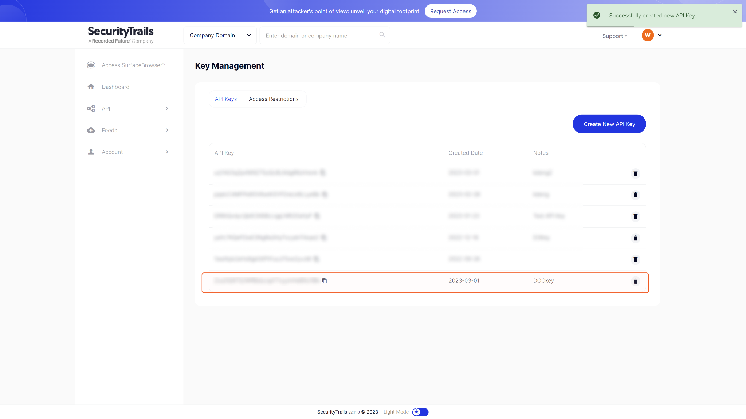This screenshot has height=419, width=746.
Task: Expand the Account sidebar chevron
Action: tap(167, 152)
